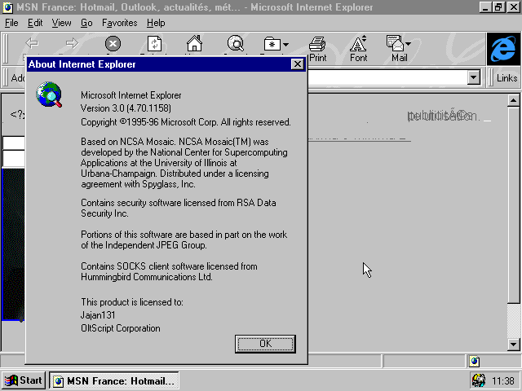Open the Favorites menu
The width and height of the screenshot is (522, 391).
120,23
